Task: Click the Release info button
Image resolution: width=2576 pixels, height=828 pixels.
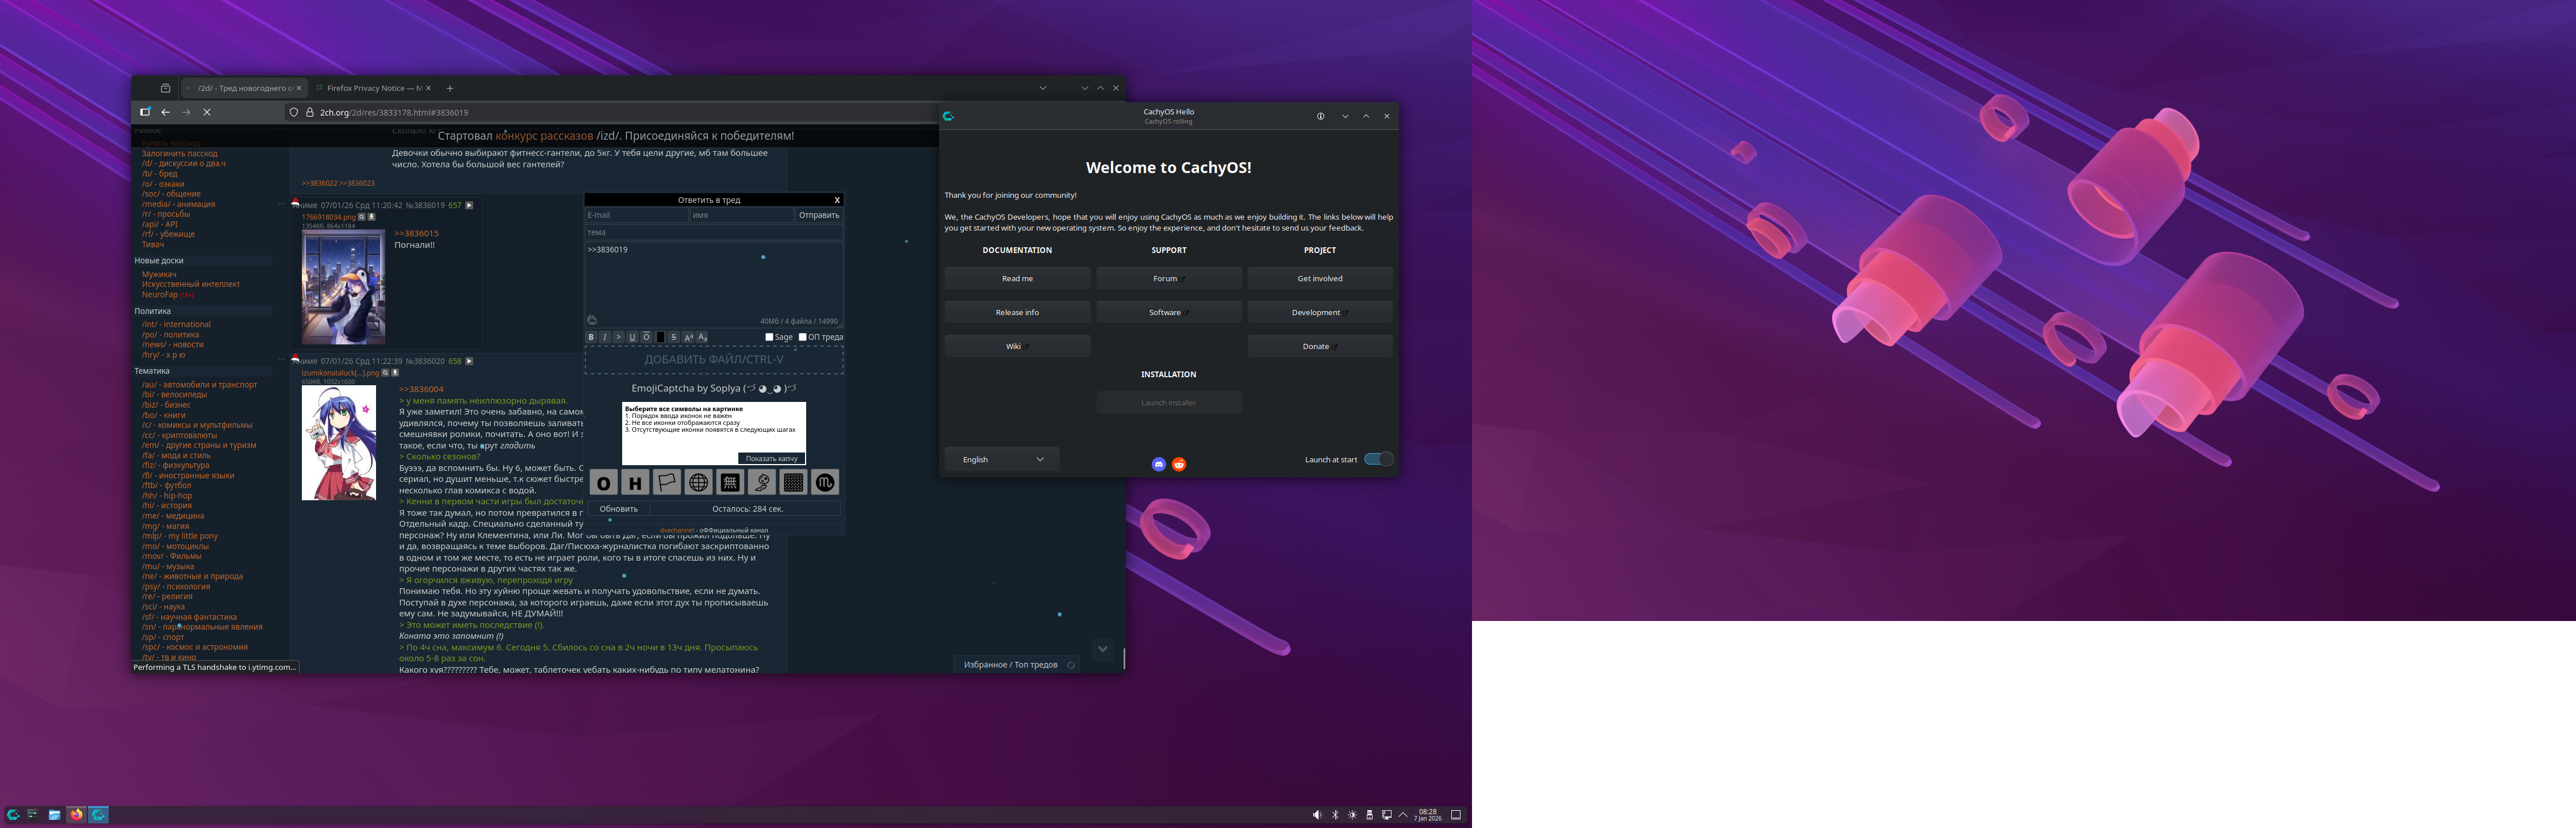Action: (1017, 312)
